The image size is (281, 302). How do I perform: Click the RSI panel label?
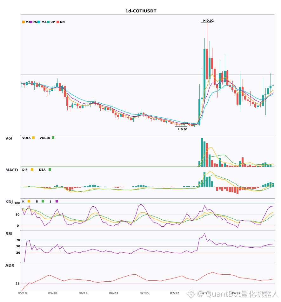click(9, 233)
